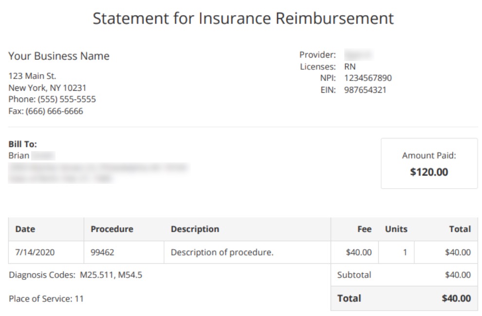Click the Description column header
482x316 pixels.
point(247,229)
